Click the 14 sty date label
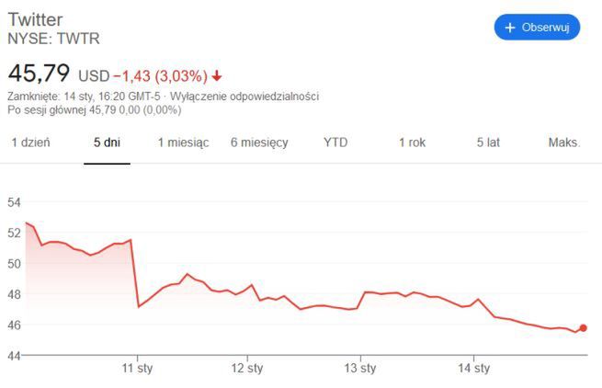The image size is (602, 388). point(473,370)
